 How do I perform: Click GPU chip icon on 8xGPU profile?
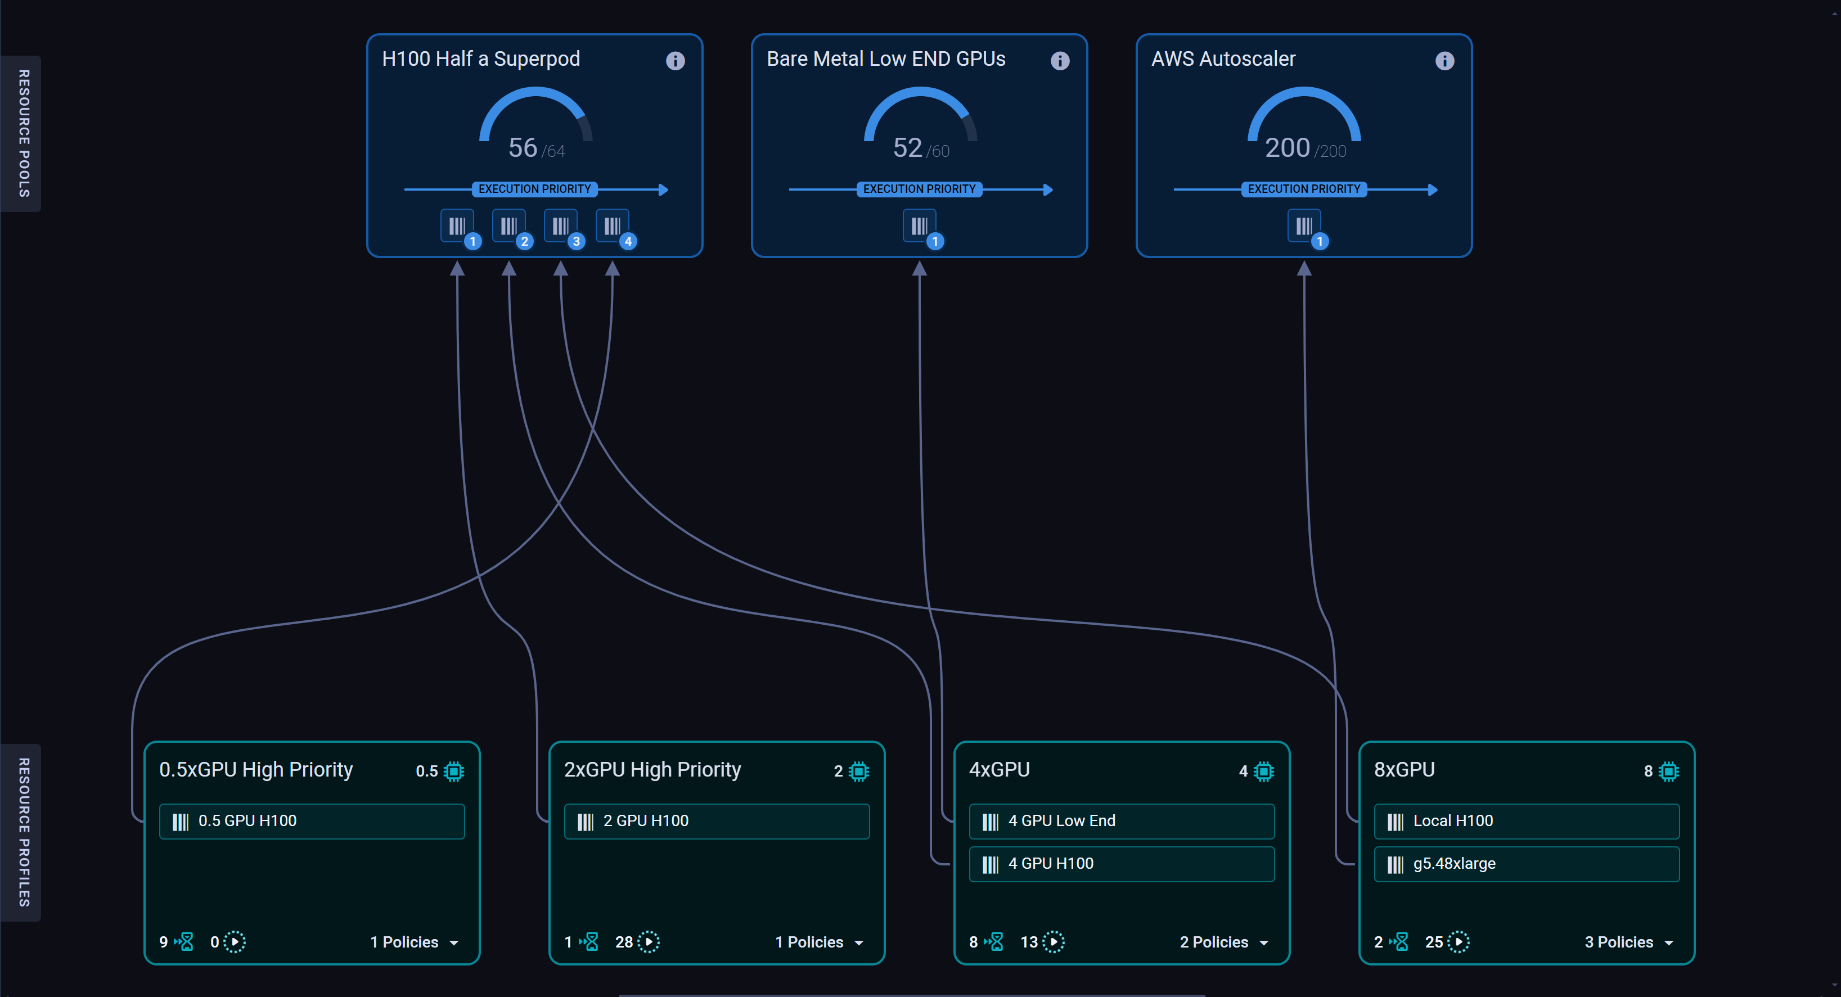(x=1668, y=771)
